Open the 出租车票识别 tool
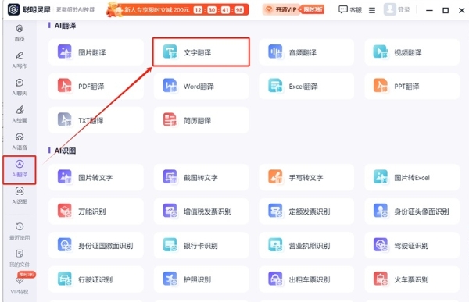Image resolution: width=469 pixels, height=302 pixels. tap(306, 279)
